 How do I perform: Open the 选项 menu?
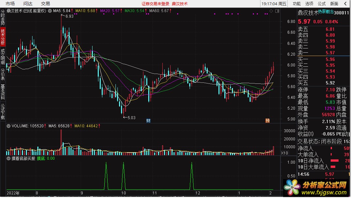[309, 4]
